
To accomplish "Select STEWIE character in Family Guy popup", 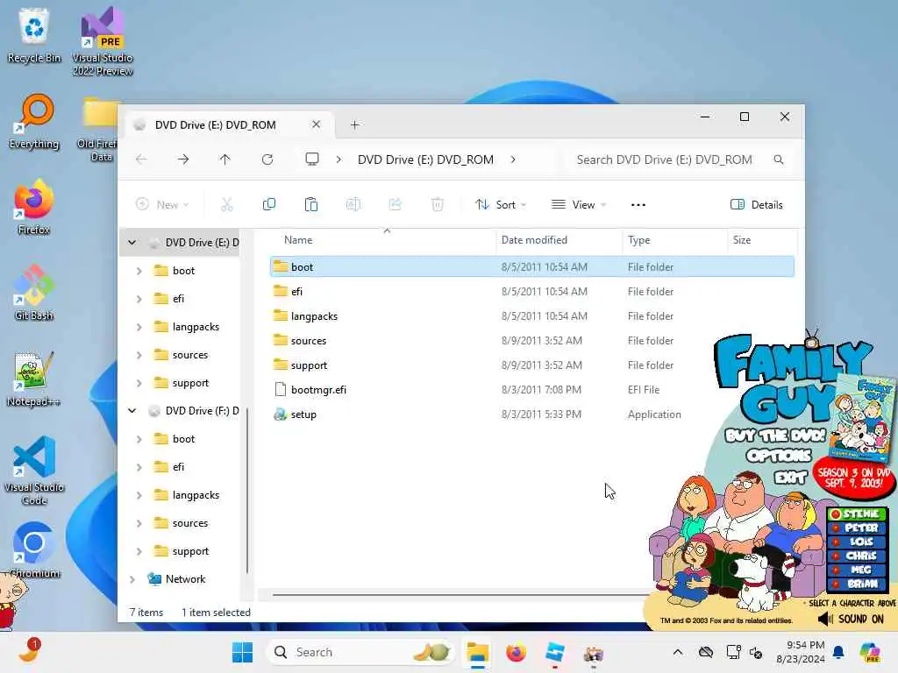I will [858, 514].
